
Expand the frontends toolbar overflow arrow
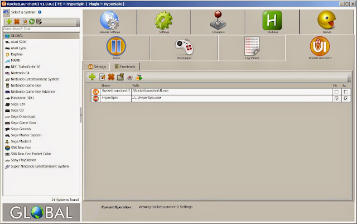349,80
